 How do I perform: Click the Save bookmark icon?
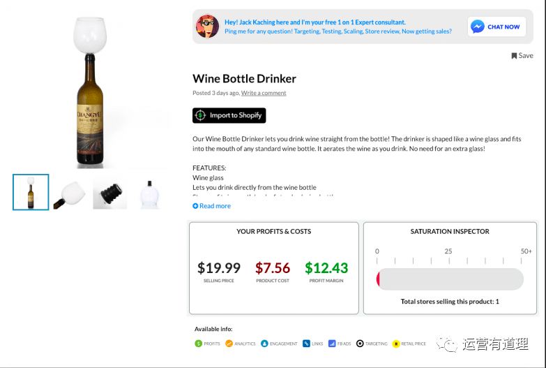click(x=514, y=56)
